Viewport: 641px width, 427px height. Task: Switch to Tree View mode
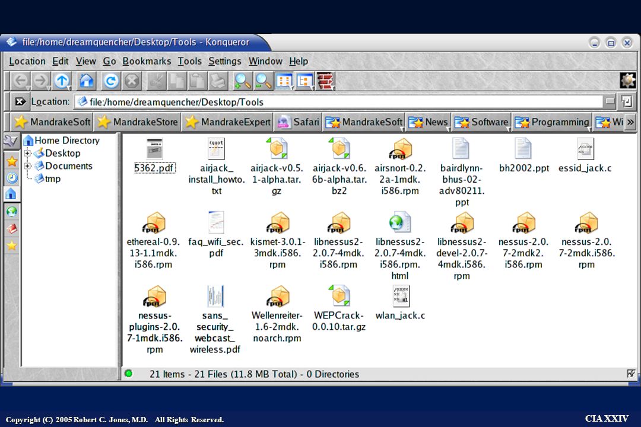305,81
